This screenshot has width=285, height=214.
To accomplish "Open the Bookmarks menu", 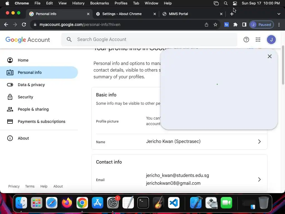I will [99, 3].
